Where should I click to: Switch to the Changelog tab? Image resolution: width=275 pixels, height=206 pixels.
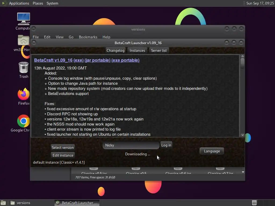click(x=115, y=50)
